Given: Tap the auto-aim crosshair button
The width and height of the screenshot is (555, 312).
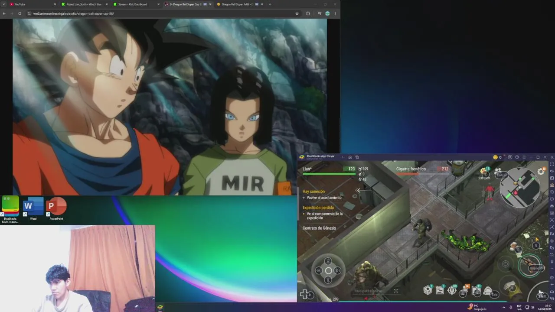Looking at the screenshot, I should click(506, 264).
